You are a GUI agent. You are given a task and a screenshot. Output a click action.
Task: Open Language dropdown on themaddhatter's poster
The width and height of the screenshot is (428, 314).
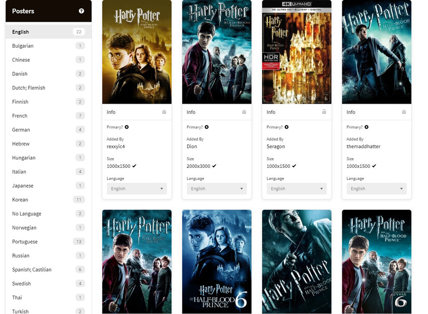pyautogui.click(x=377, y=189)
